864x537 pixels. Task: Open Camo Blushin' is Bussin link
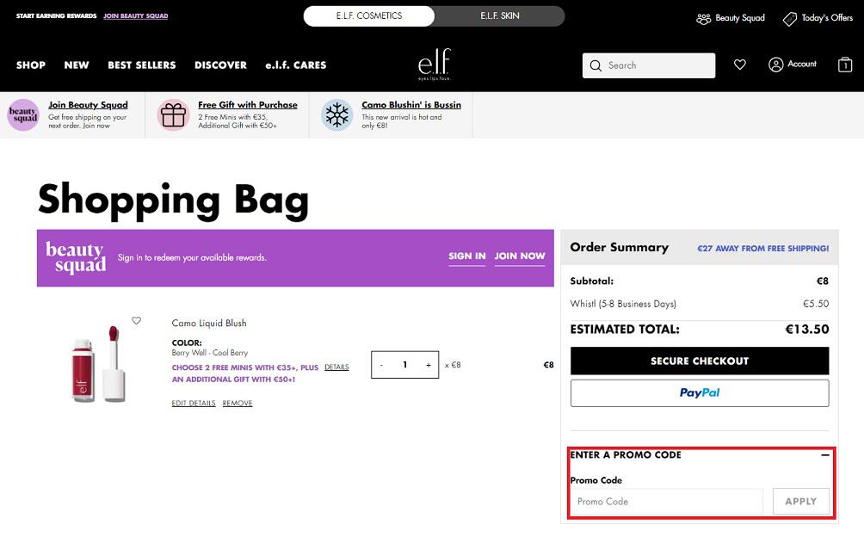click(411, 105)
